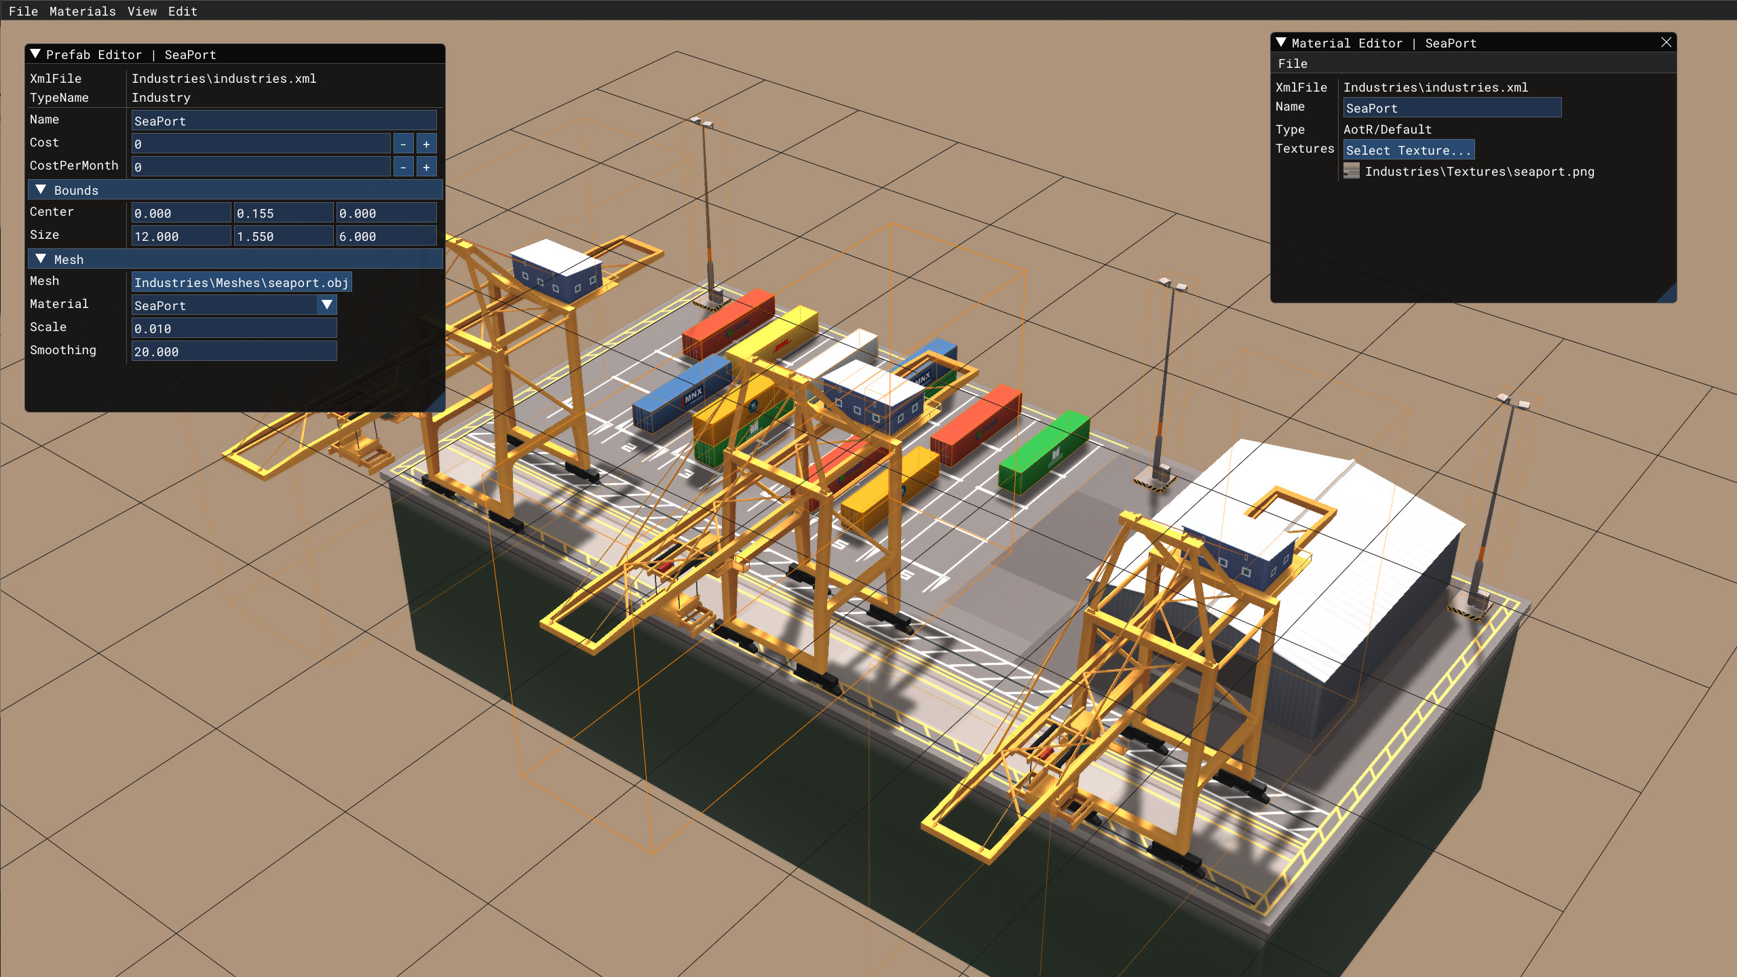Viewport: 1737px width, 977px height.
Task: Open the View menu
Action: click(142, 11)
